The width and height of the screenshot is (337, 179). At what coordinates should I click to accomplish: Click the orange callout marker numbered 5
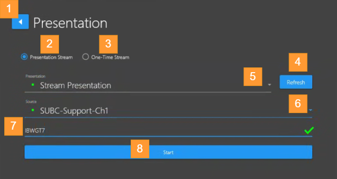coord(253,76)
